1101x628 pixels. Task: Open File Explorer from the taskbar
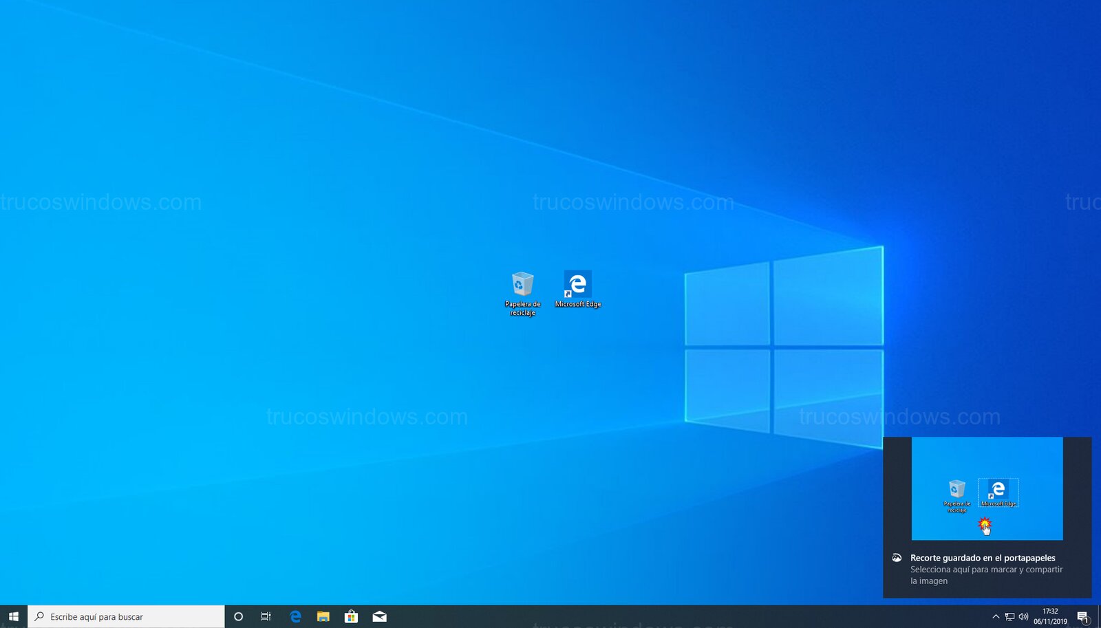pos(323,616)
